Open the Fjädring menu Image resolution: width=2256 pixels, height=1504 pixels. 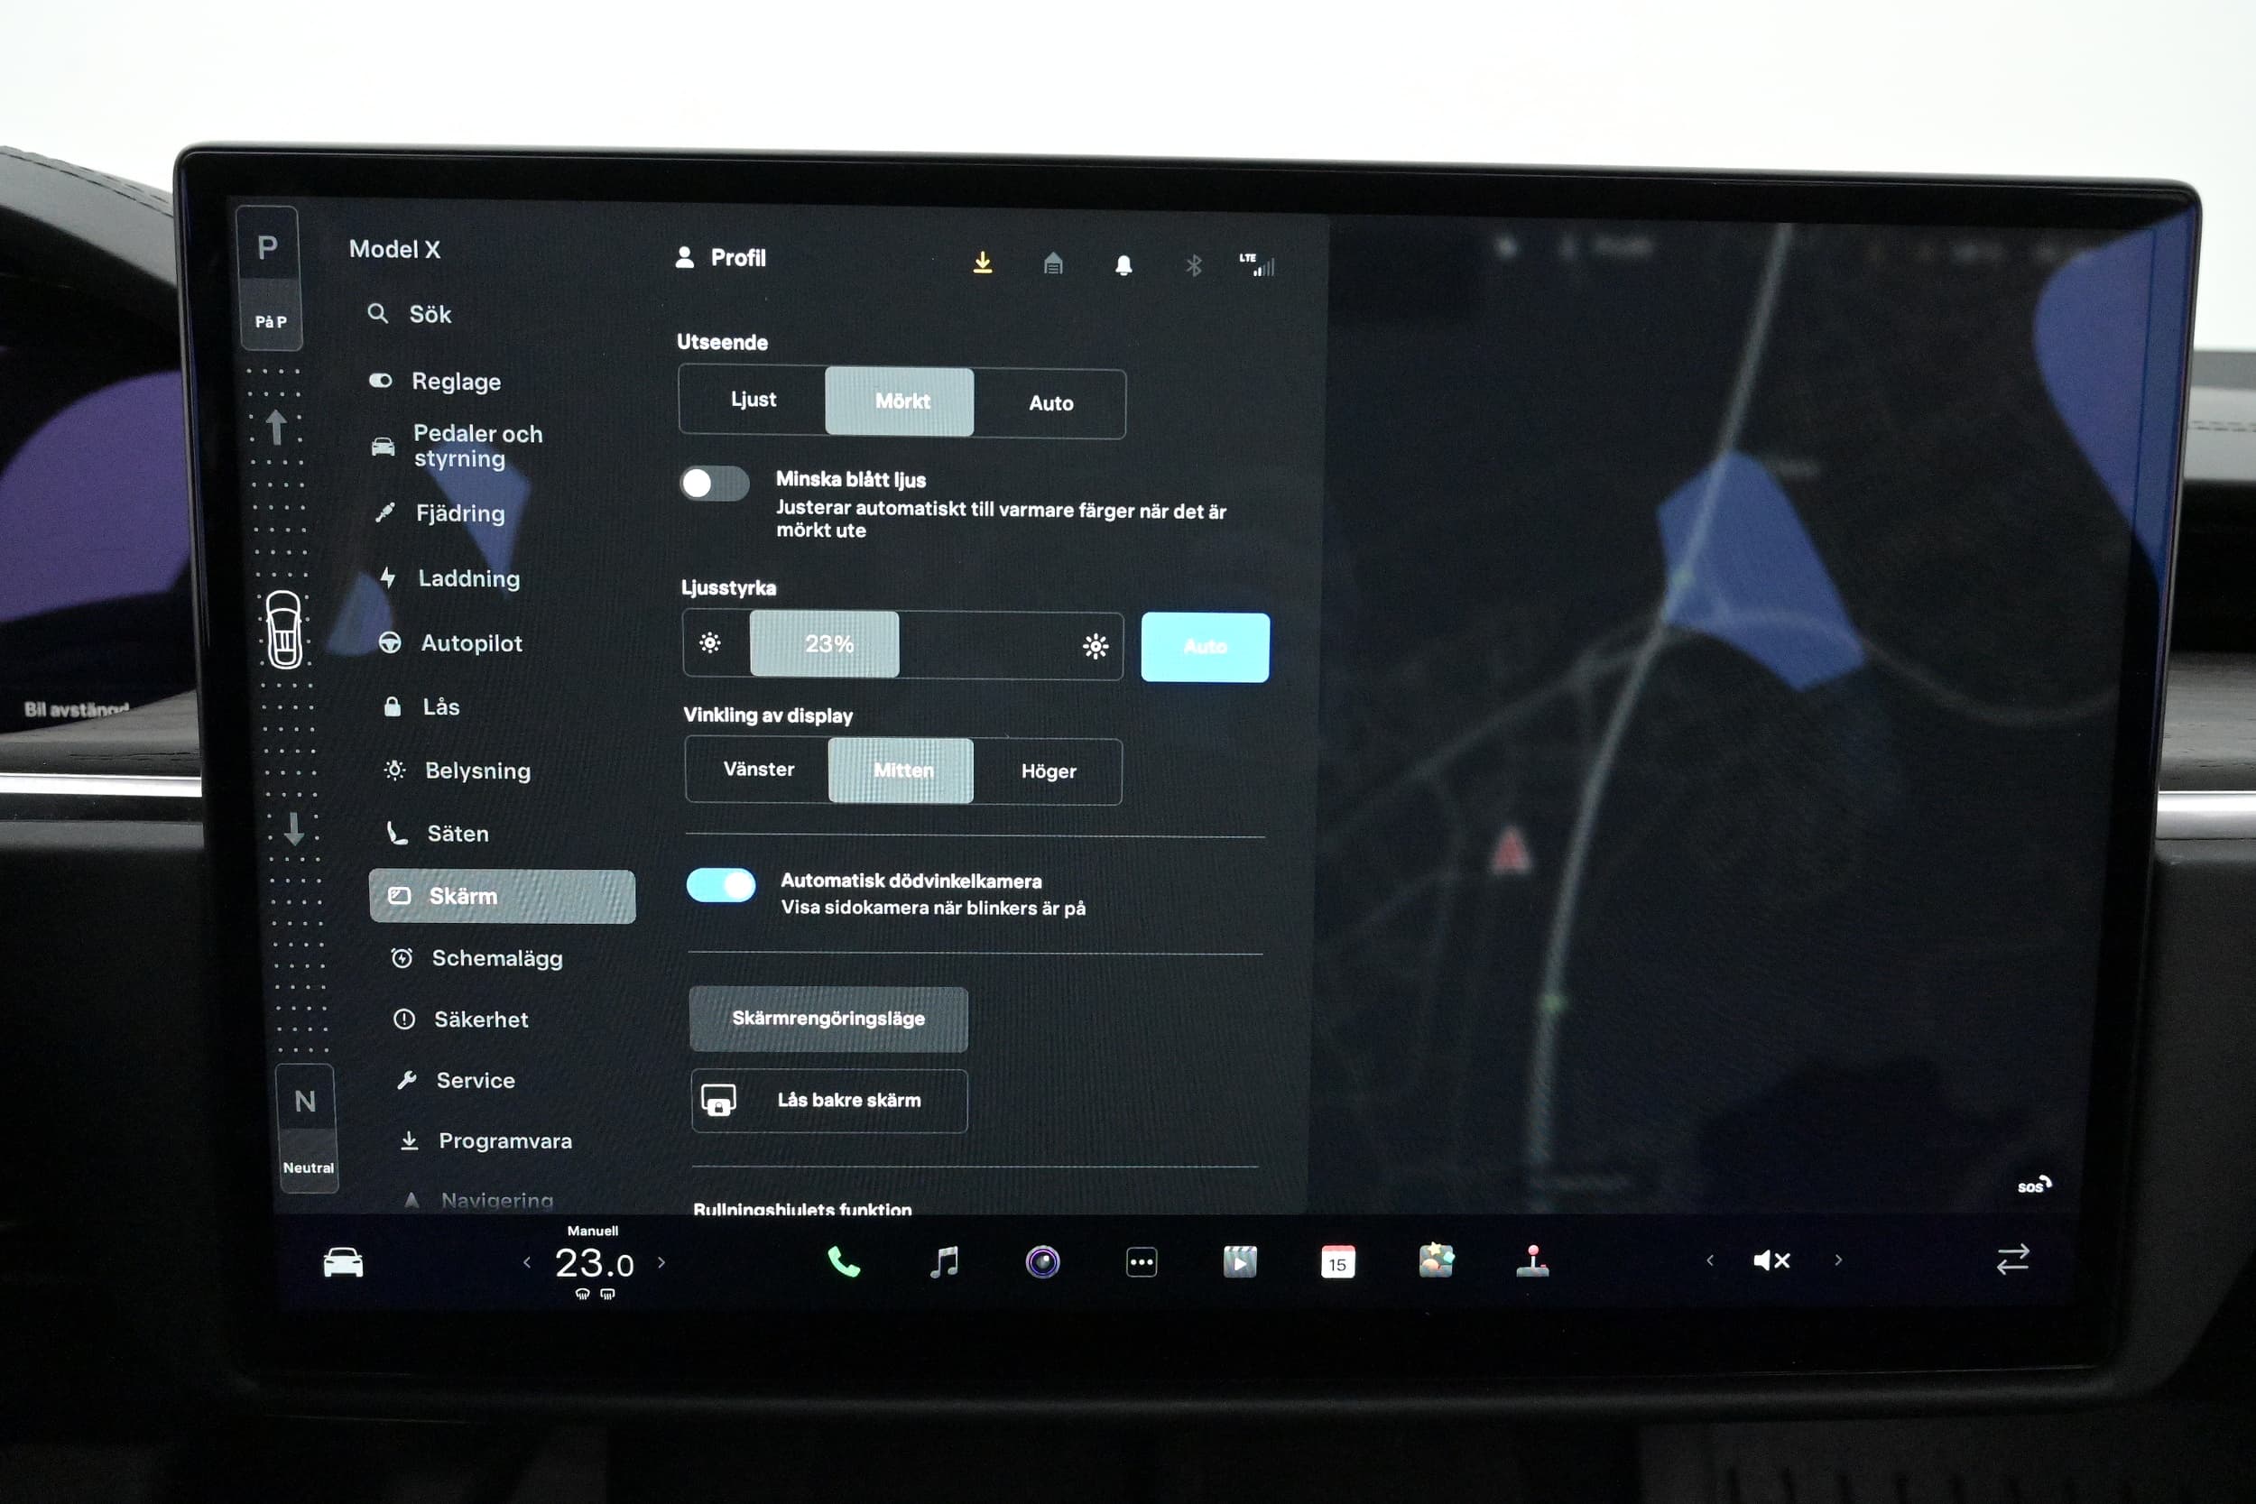click(x=441, y=513)
